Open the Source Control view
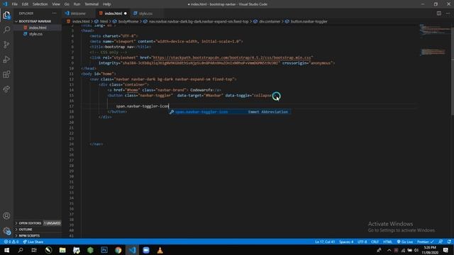This screenshot has width=454, height=255. tap(6, 45)
